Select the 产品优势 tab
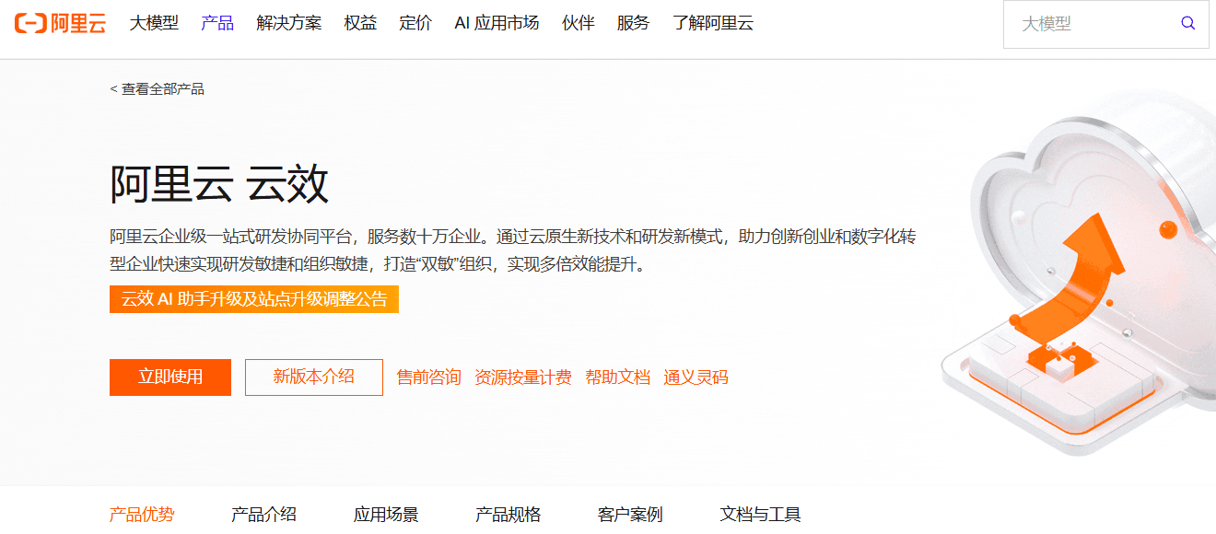The height and width of the screenshot is (534, 1216). pos(142,515)
